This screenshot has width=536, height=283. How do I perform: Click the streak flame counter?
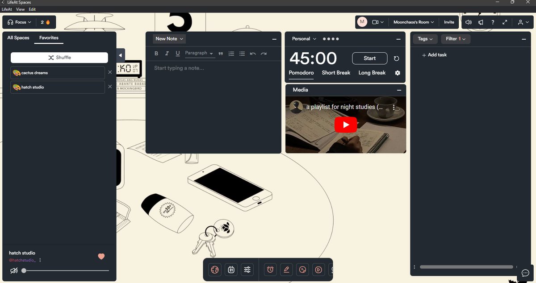45,22
